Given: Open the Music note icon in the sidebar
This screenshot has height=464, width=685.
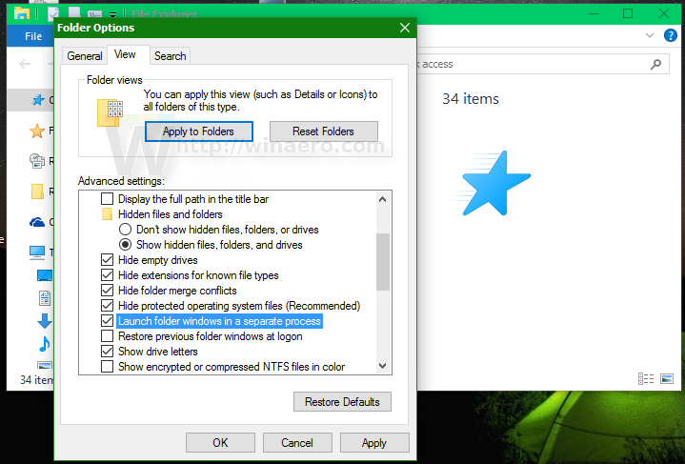Looking at the screenshot, I should tap(43, 344).
